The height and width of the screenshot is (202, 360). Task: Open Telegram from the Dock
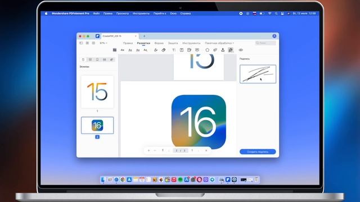coord(213,180)
